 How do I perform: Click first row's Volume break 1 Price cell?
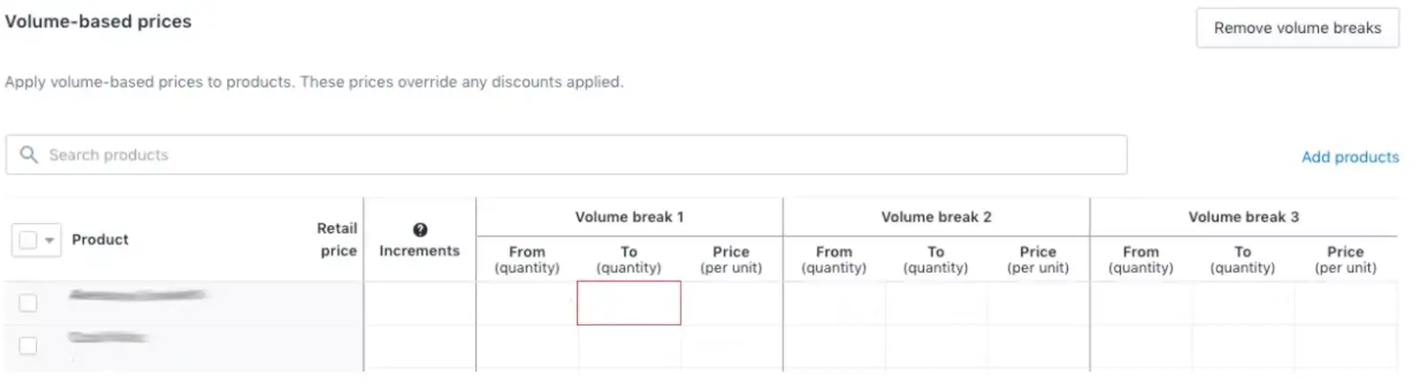click(731, 303)
